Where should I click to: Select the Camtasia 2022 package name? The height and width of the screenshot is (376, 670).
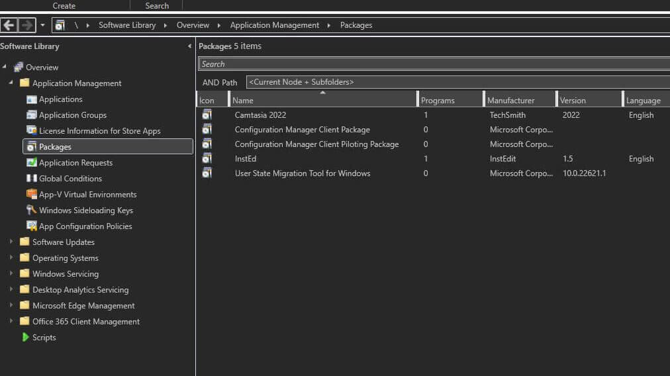[260, 115]
